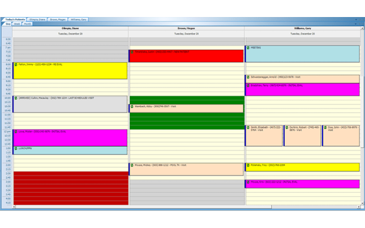Select the Doe, John visit block
Screen dimensions: 365x228
341,136
